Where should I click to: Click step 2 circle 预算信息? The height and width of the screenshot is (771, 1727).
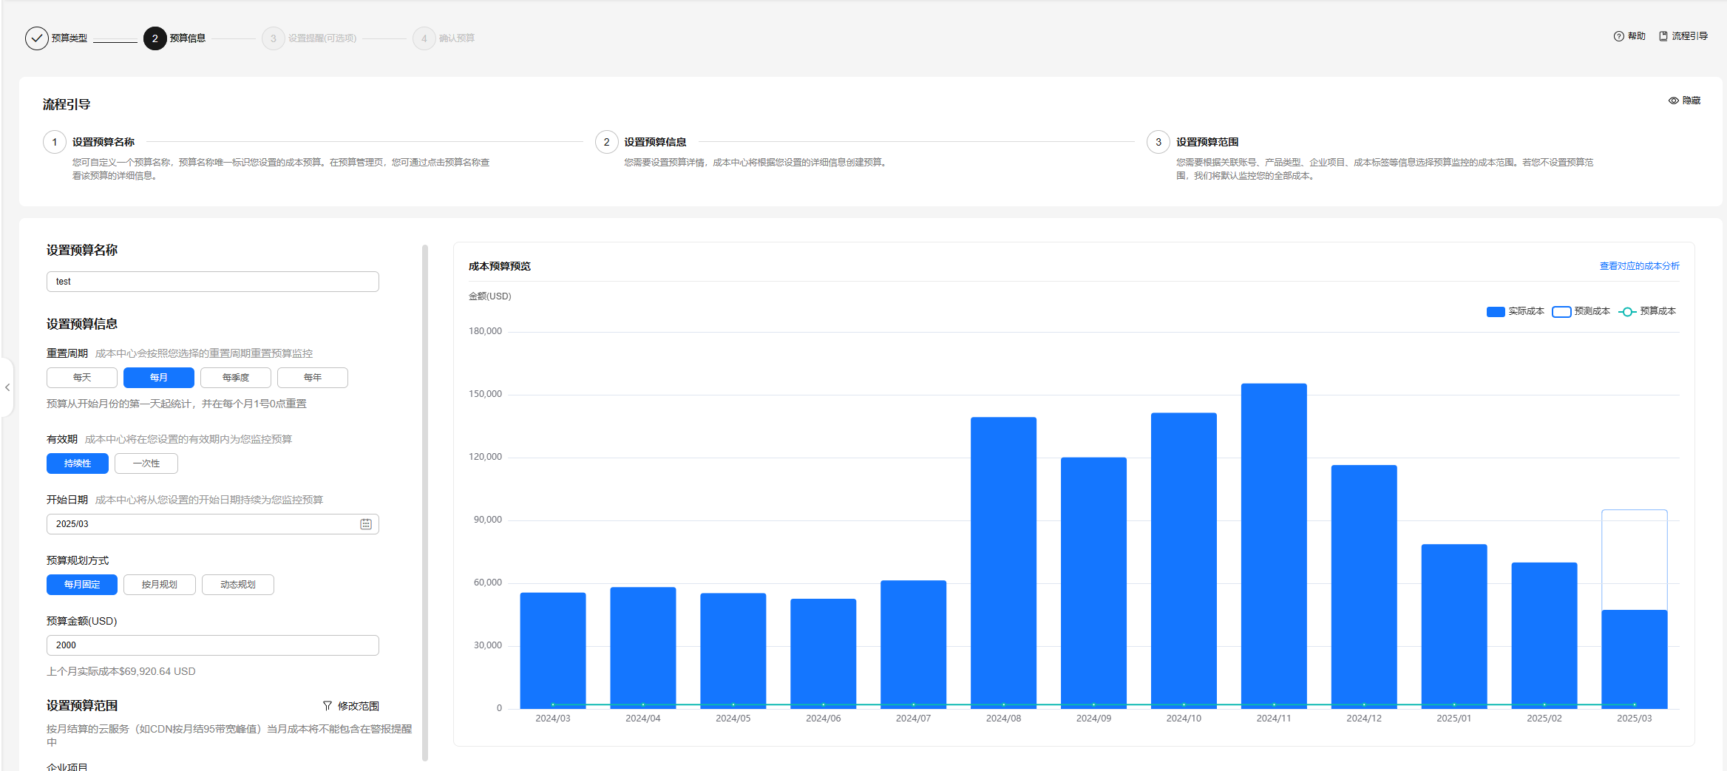pyautogui.click(x=155, y=38)
